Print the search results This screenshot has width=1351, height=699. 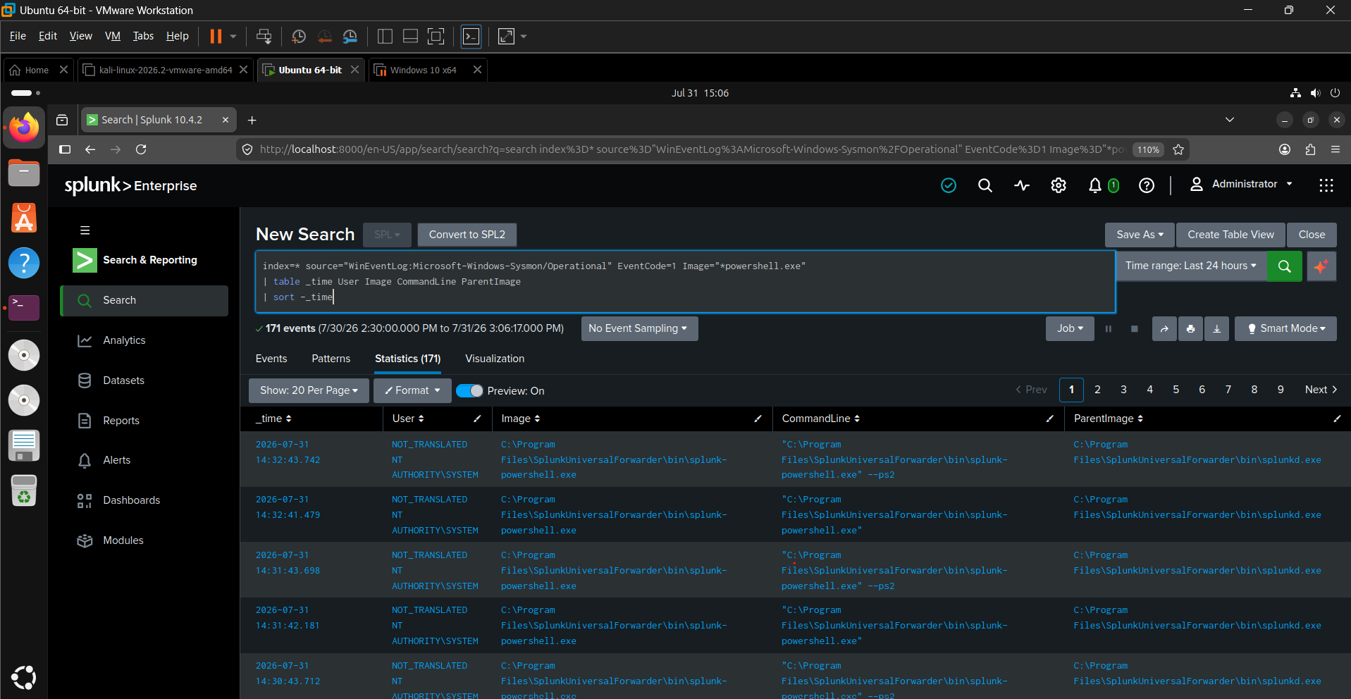[x=1190, y=328]
